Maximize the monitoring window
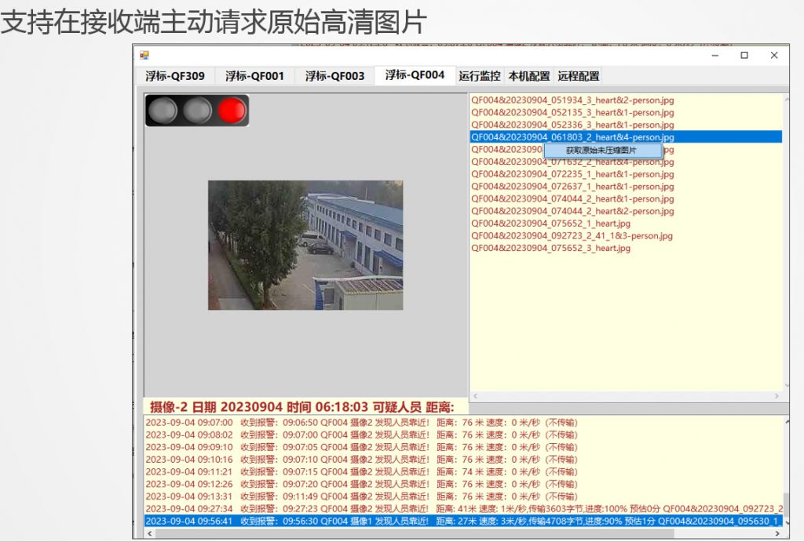Viewport: 804px width, 542px height. tap(744, 56)
